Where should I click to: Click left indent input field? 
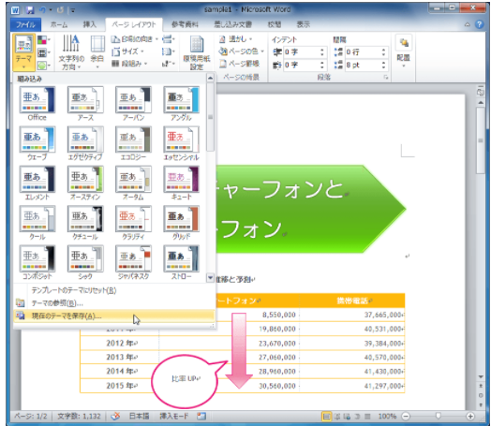[x=301, y=51]
